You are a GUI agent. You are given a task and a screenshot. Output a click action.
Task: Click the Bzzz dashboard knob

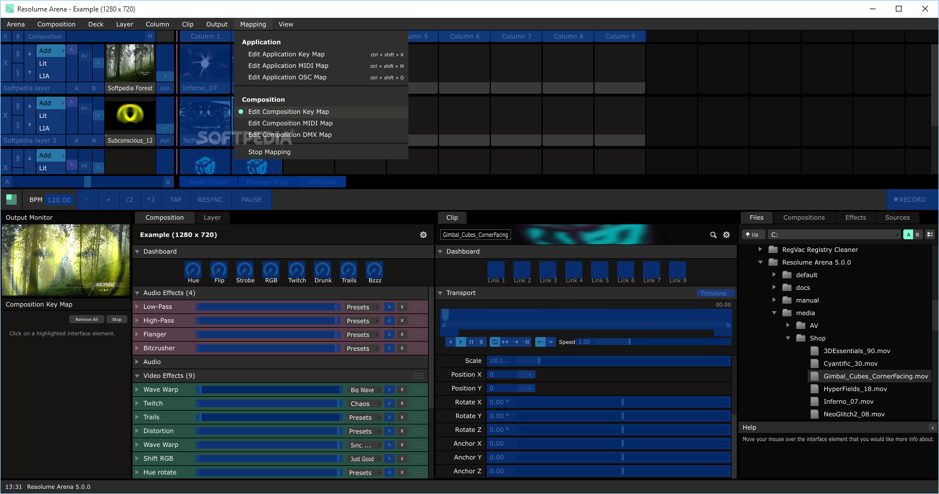[x=374, y=269]
